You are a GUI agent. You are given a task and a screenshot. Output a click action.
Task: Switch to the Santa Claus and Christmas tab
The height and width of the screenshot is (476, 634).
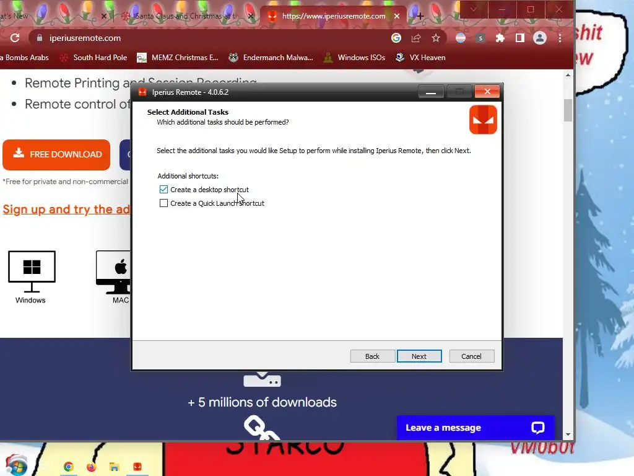pos(186,16)
